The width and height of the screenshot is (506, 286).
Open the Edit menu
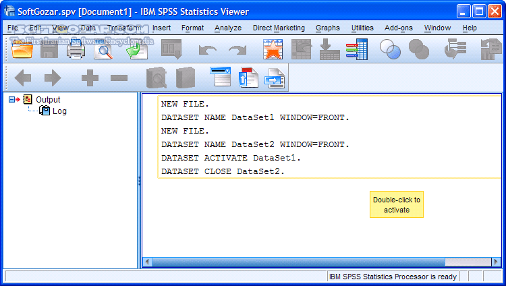[x=35, y=28]
